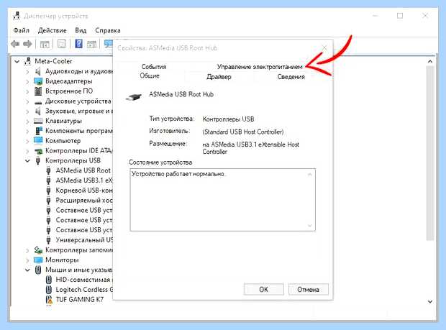Open the Файл menu
446x330 pixels.
(x=22, y=30)
